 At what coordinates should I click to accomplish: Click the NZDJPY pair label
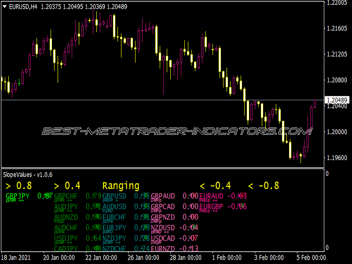point(114,238)
